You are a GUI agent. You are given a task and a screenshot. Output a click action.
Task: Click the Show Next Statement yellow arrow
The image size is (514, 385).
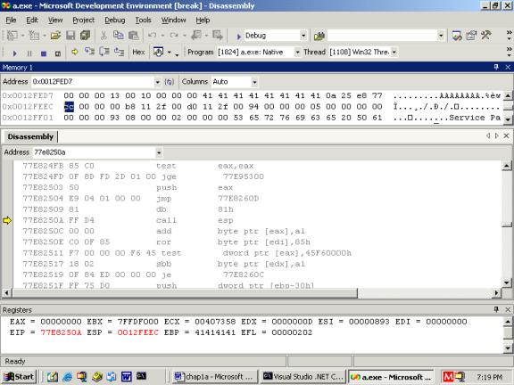tap(75, 52)
